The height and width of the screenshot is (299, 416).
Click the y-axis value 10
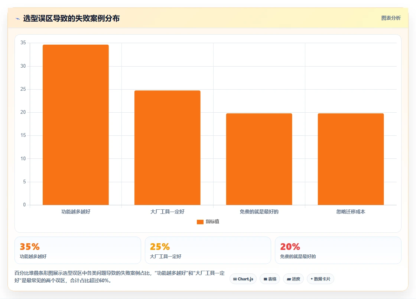pyautogui.click(x=23, y=159)
